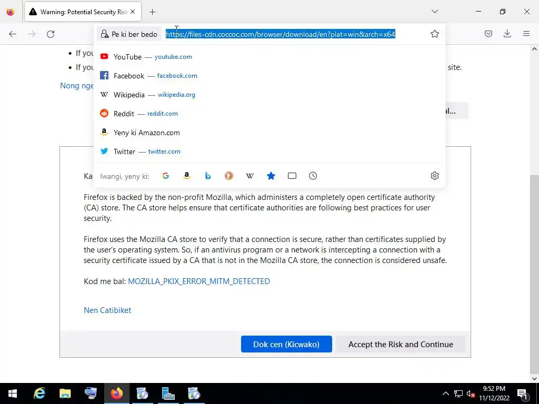539x404 pixels.
Task: Search in history with the clock icon
Action: pos(313,176)
